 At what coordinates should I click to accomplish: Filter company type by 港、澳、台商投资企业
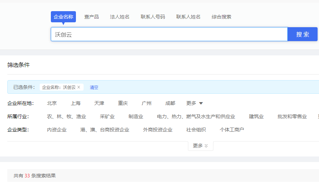click(x=105, y=130)
